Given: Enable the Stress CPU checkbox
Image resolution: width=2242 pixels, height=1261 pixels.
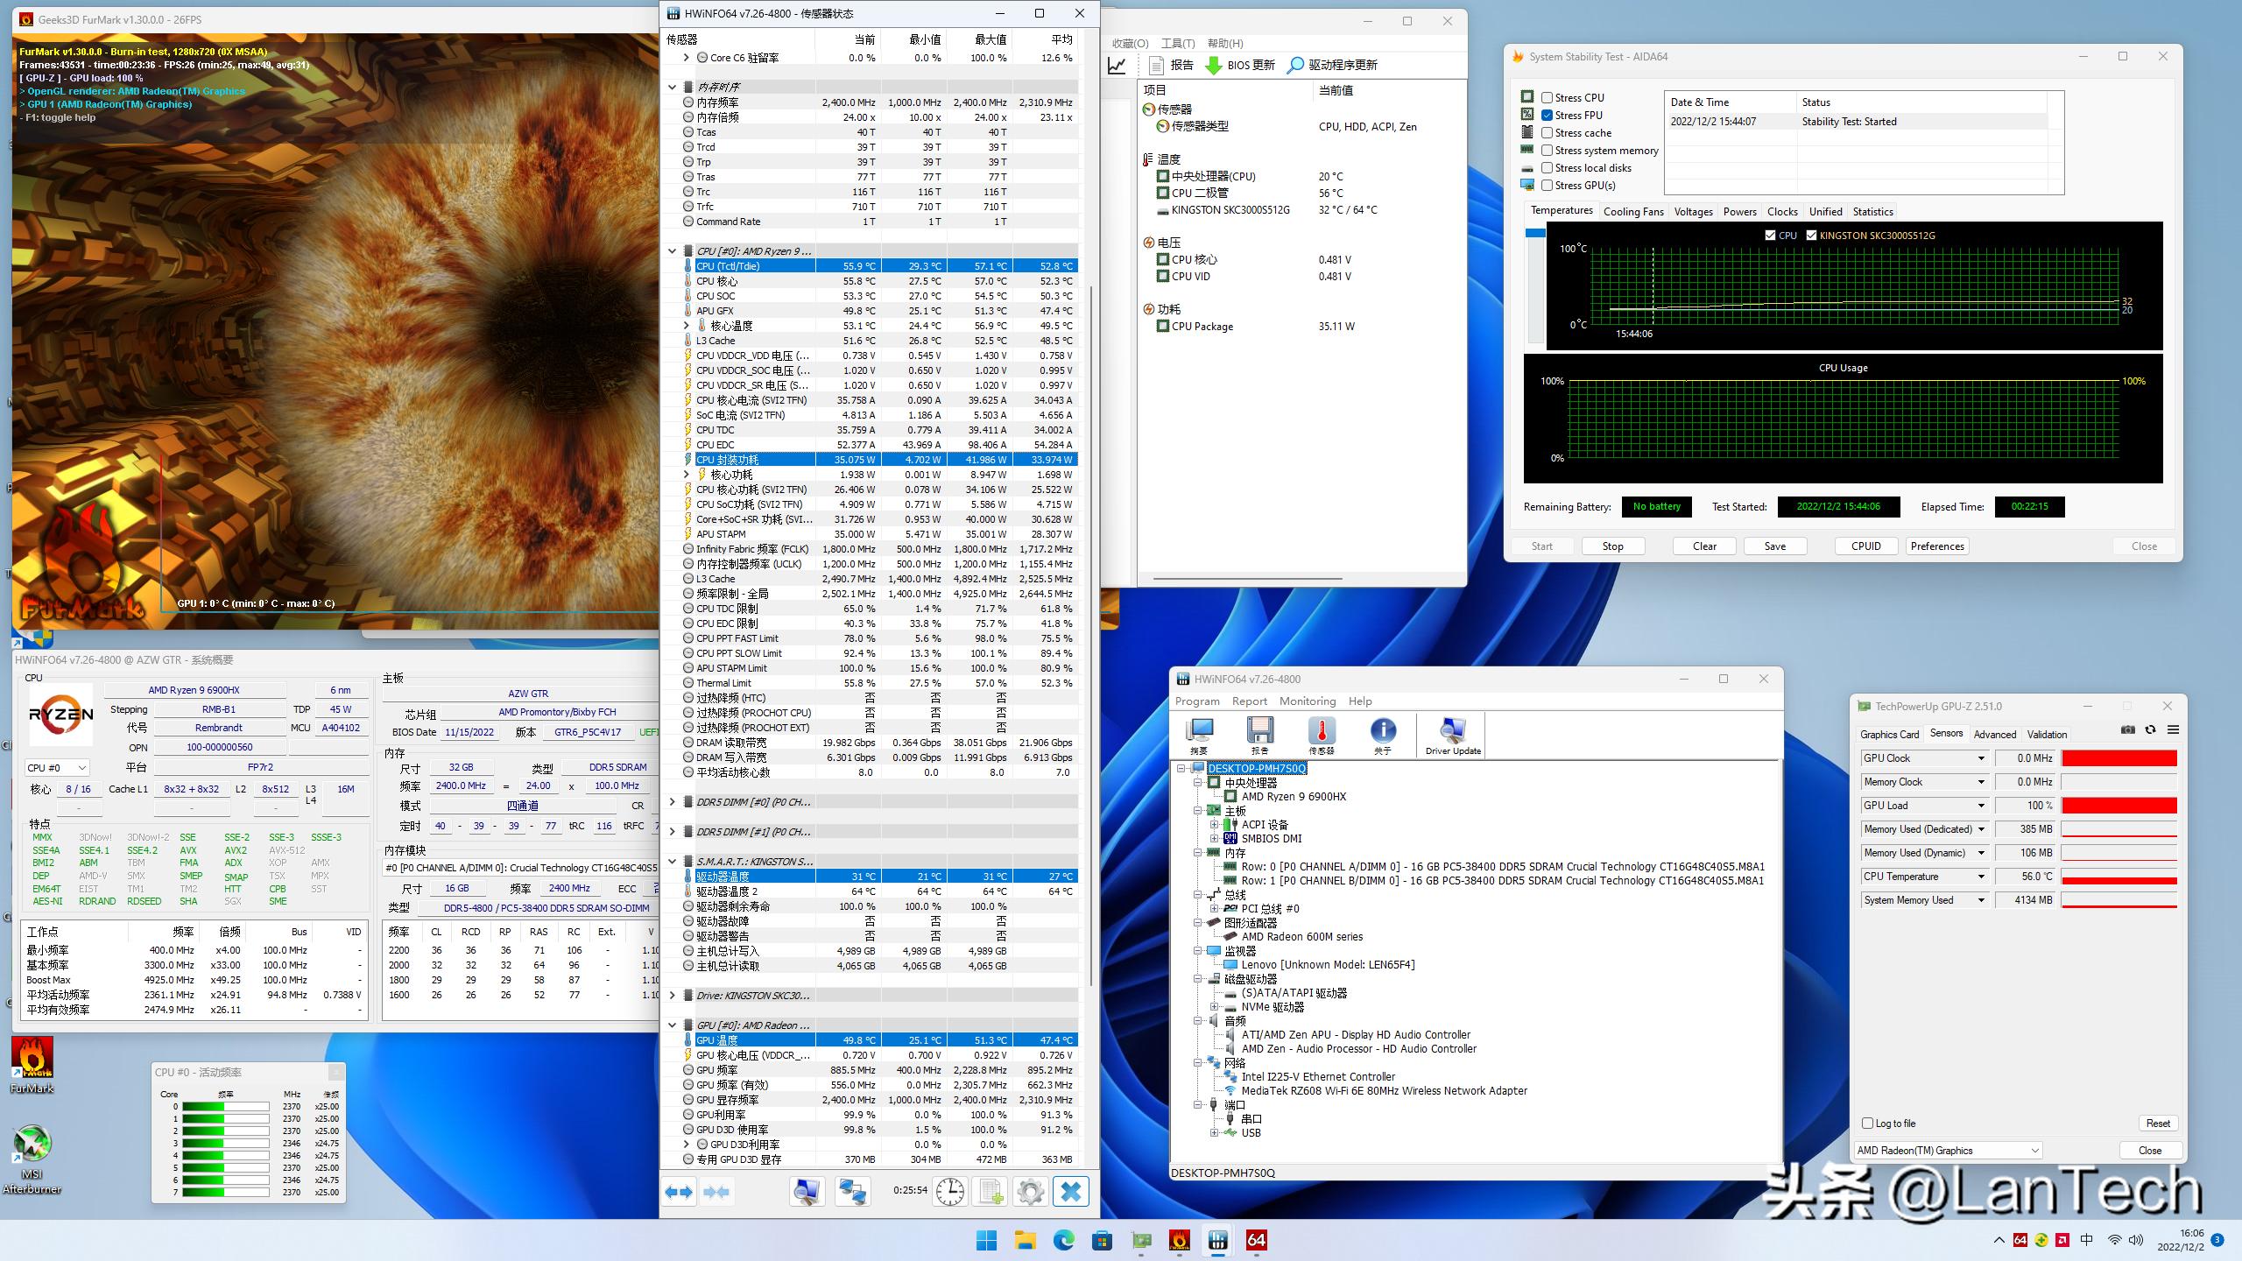Looking at the screenshot, I should pos(1548,98).
